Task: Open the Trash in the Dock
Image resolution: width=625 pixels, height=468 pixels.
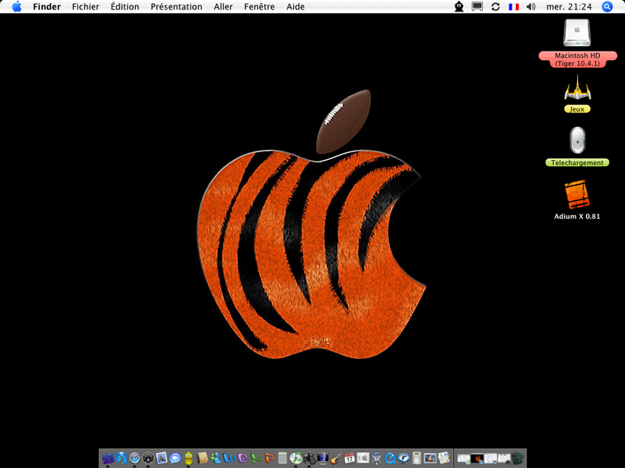Action: click(518, 459)
